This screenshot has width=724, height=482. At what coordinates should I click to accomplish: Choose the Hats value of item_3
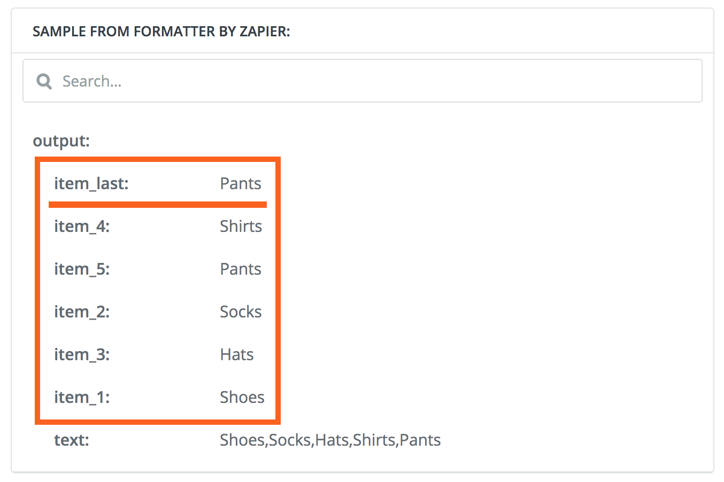237,355
